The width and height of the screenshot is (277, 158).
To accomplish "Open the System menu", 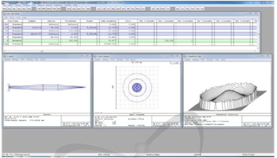I will [18, 5].
